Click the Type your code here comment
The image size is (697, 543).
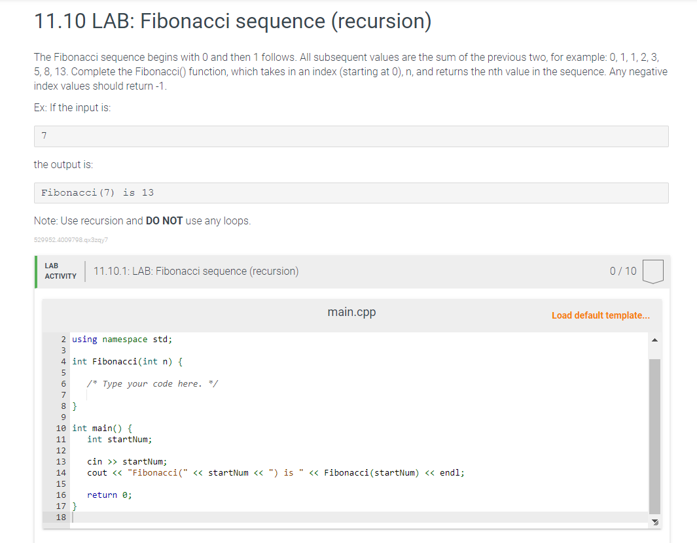point(152,384)
